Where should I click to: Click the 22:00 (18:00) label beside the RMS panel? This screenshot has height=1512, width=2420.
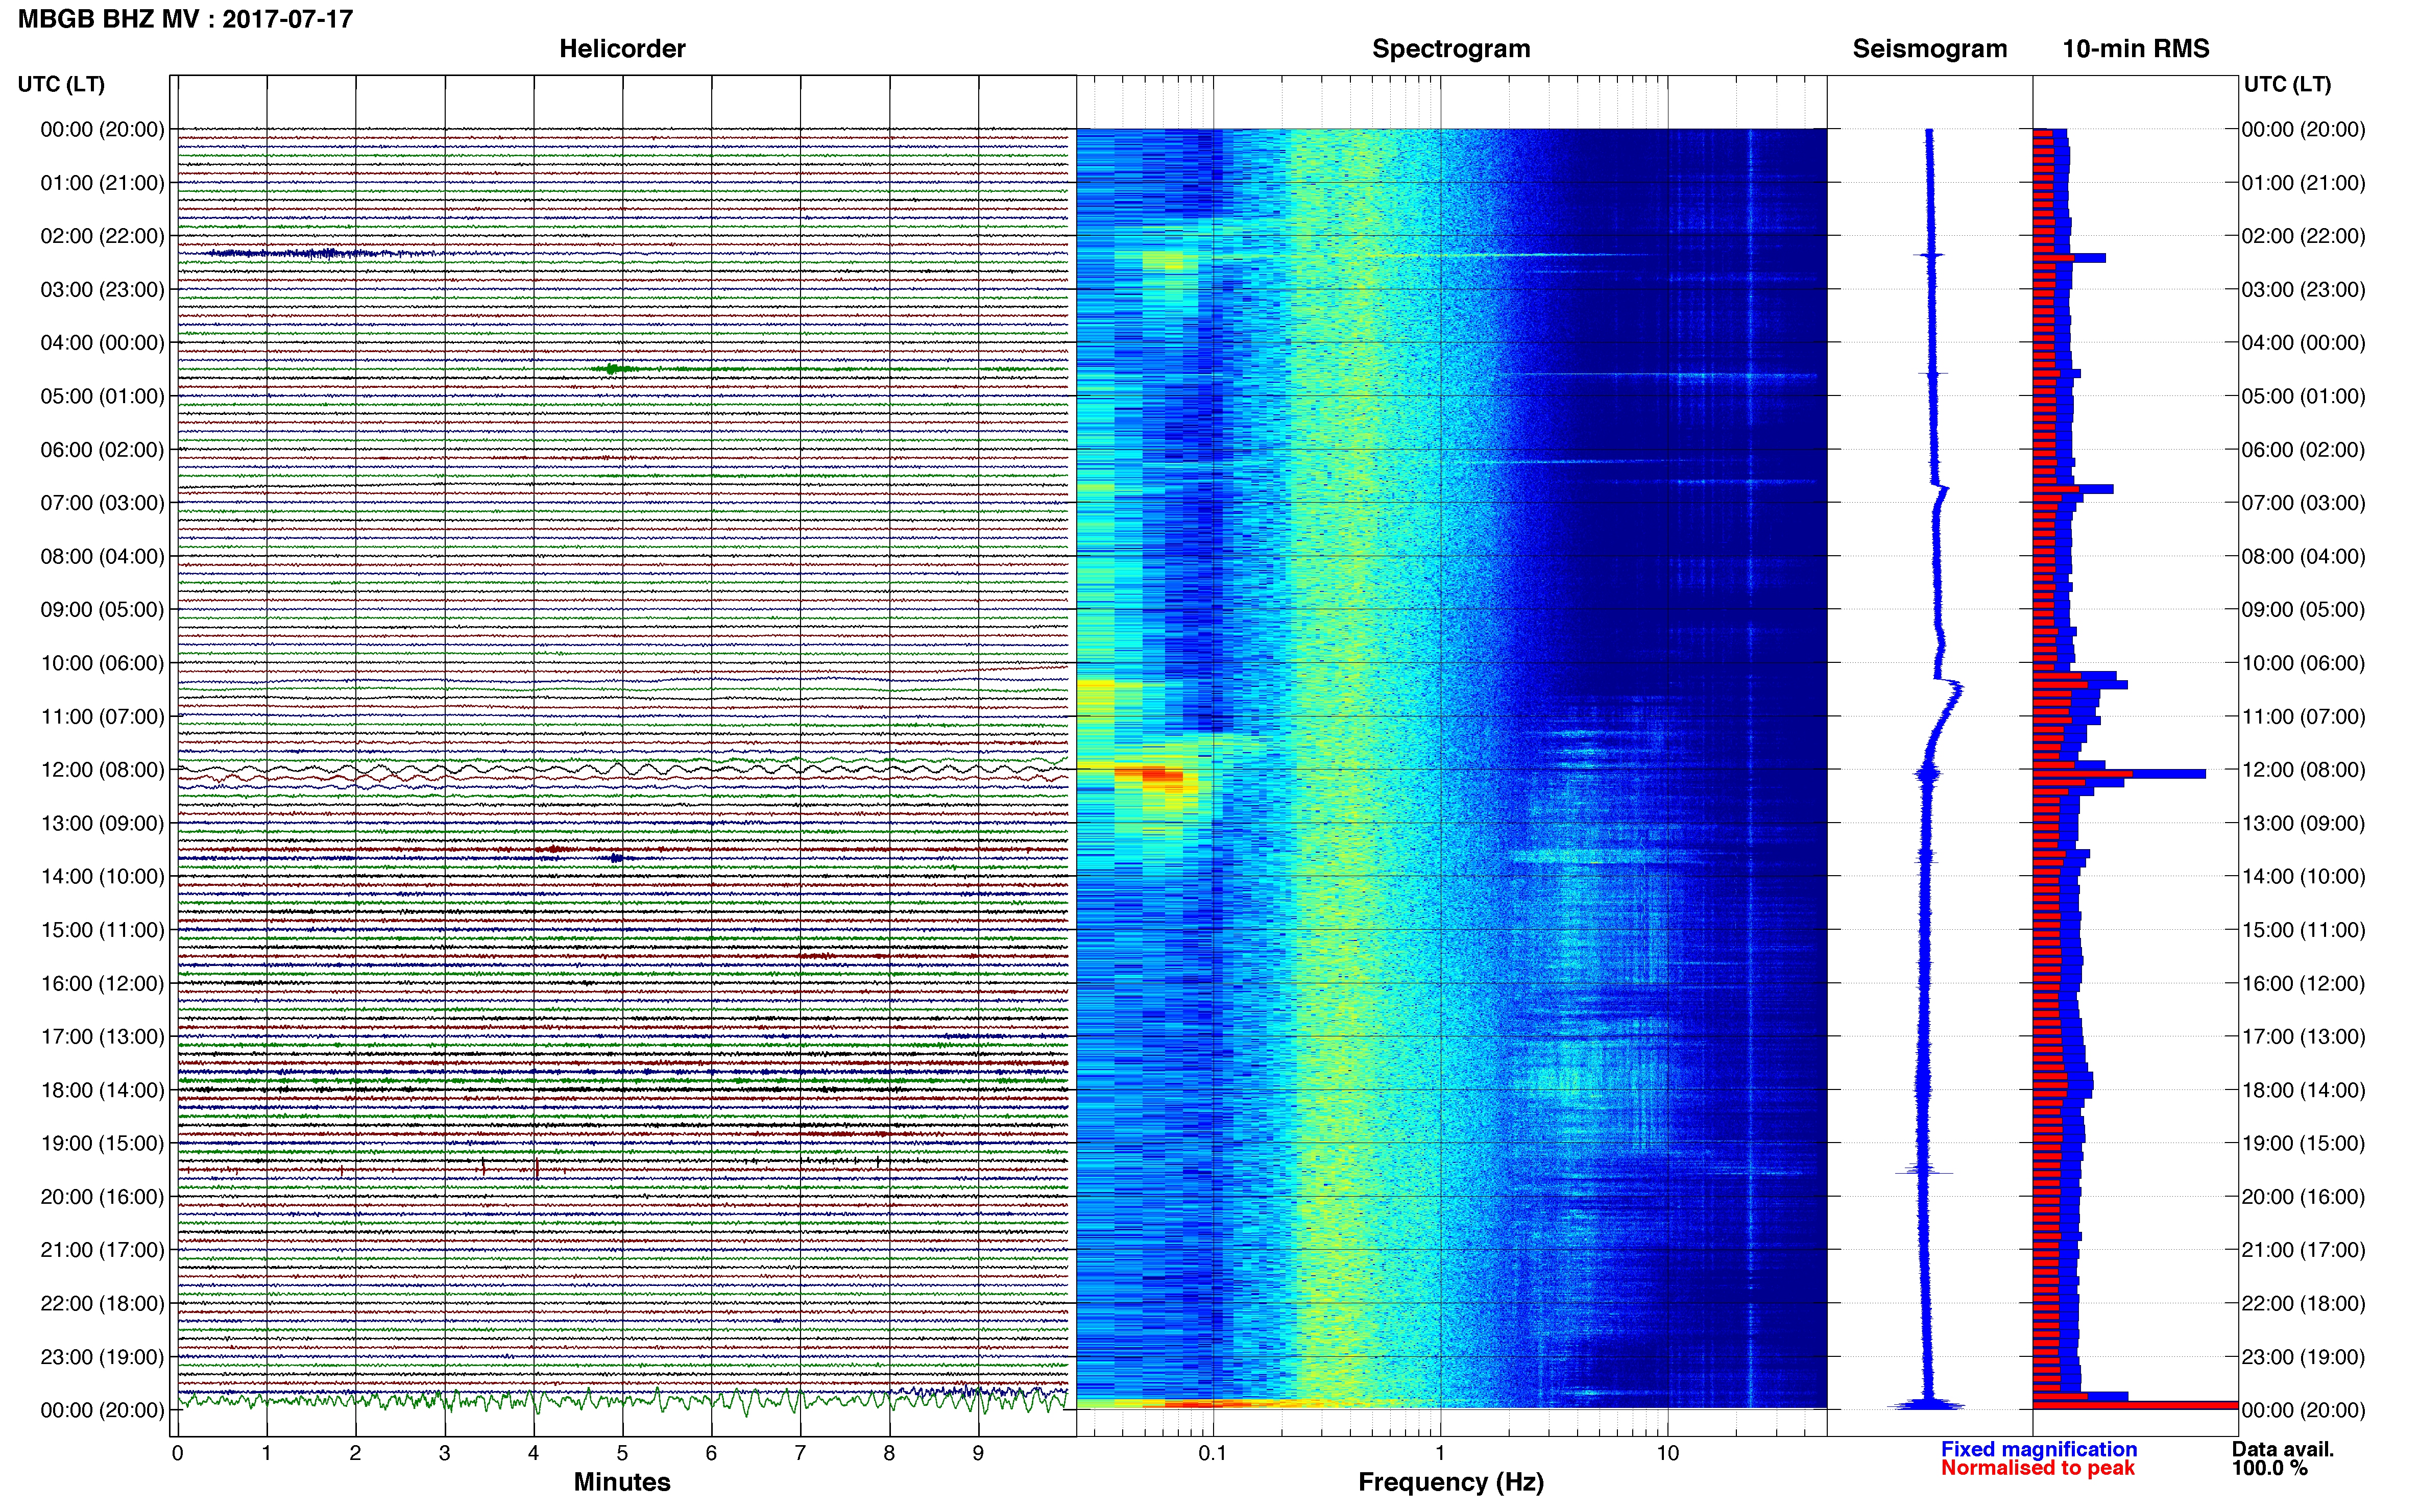pyautogui.click(x=2303, y=1304)
